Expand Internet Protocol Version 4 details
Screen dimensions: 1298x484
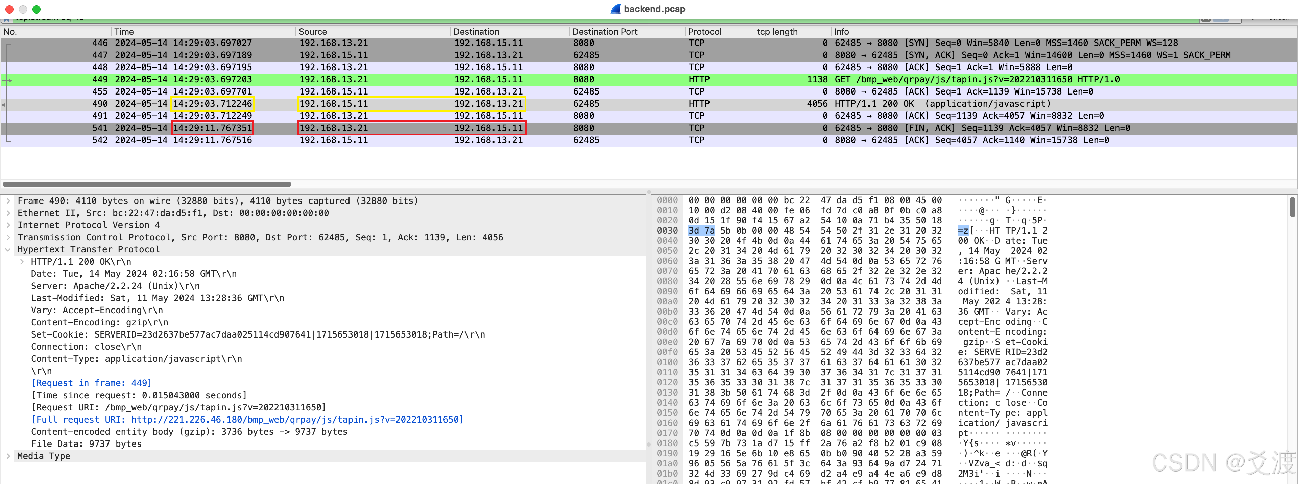pyautogui.click(x=8, y=225)
